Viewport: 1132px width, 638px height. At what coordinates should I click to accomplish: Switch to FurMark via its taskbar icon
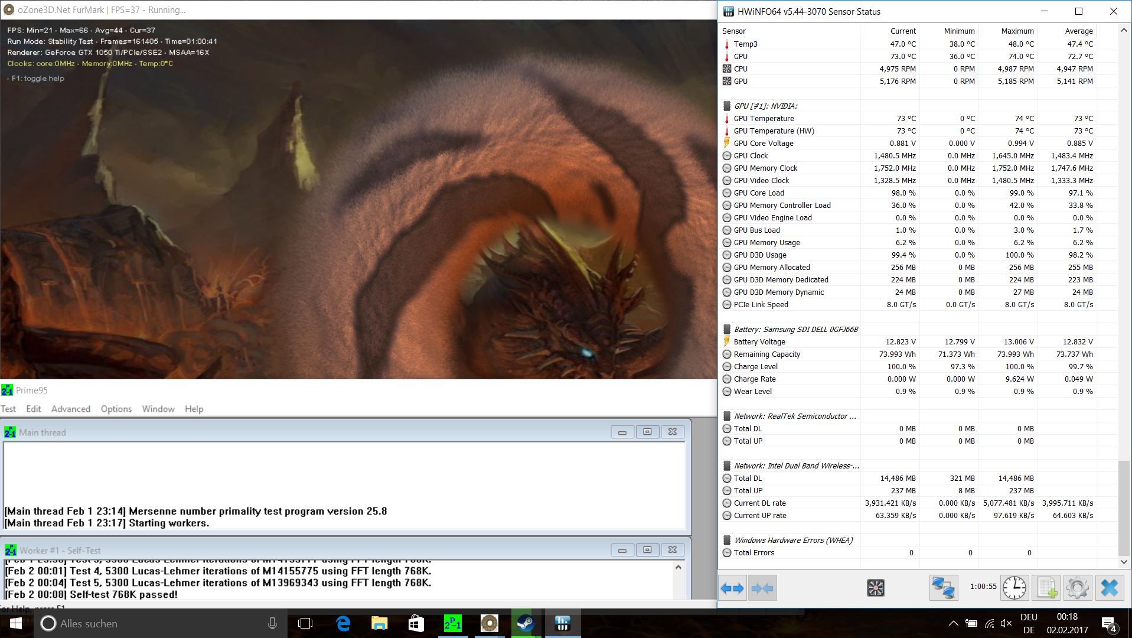click(489, 623)
